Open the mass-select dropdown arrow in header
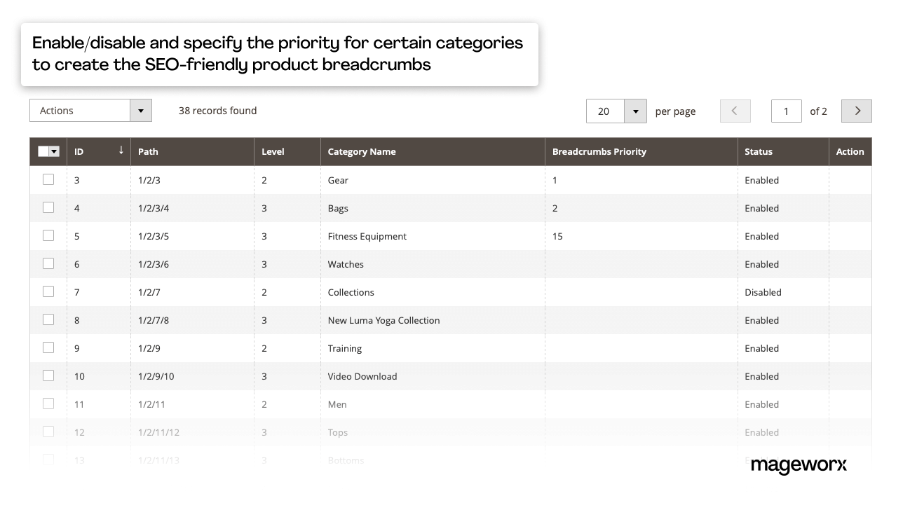 [54, 151]
